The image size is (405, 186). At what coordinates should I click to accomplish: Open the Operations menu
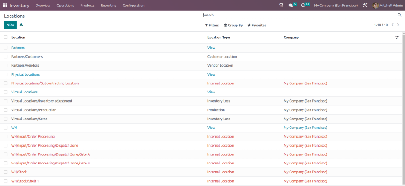65,6
